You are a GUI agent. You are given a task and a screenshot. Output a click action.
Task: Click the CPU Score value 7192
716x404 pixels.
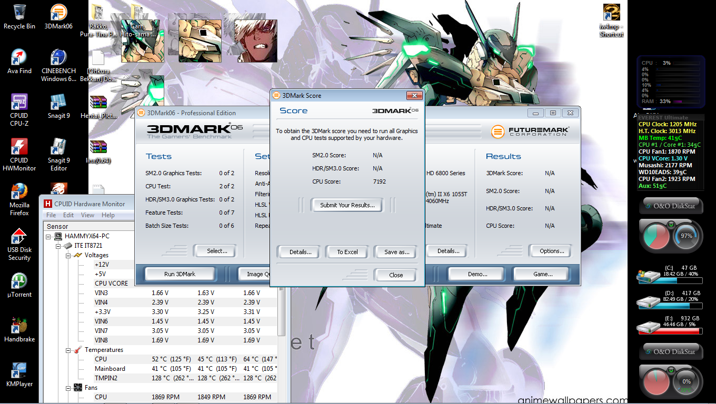pos(379,181)
